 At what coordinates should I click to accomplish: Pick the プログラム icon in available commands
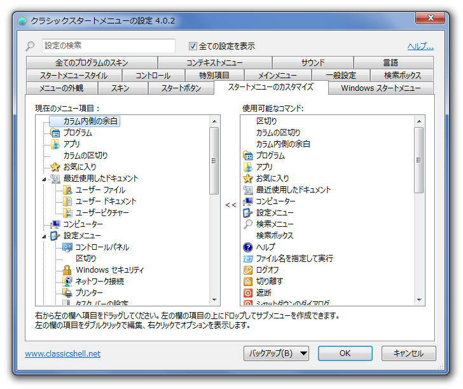click(x=248, y=156)
